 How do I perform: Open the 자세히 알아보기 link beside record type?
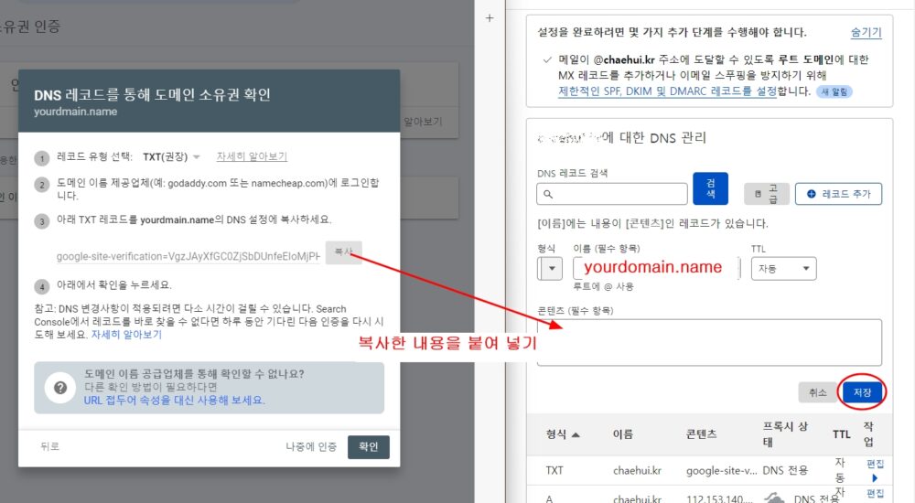pos(252,156)
